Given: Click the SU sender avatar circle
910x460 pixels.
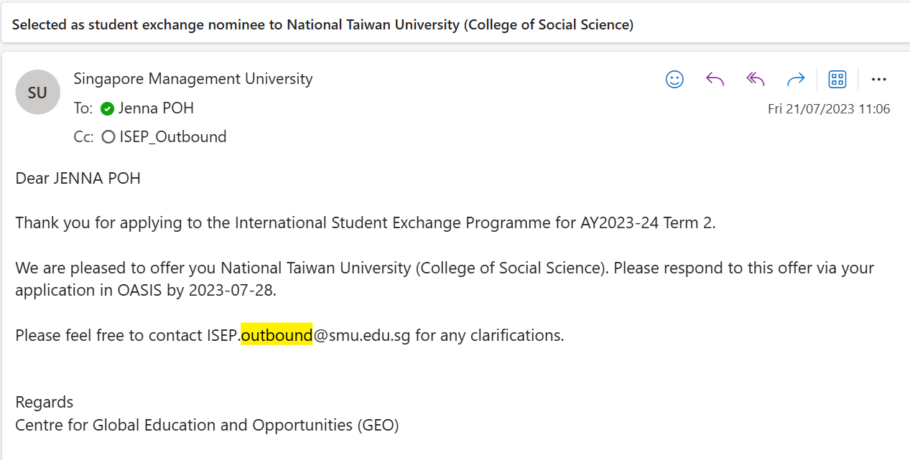Looking at the screenshot, I should [x=37, y=92].
